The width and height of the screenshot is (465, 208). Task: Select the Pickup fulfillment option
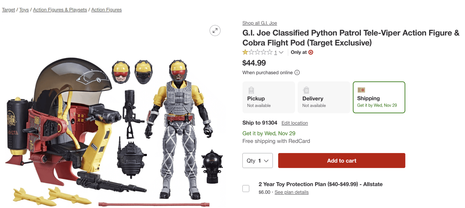click(269, 98)
